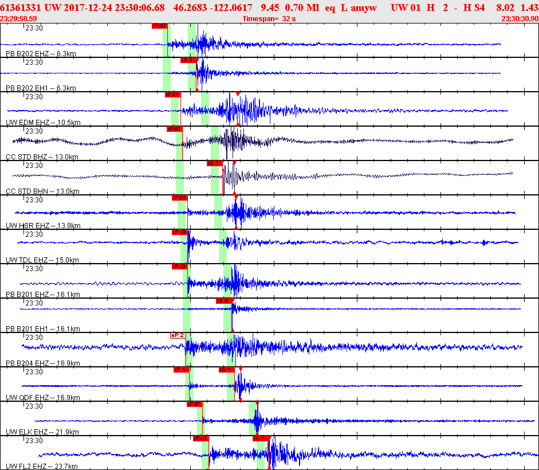
Task: Click the event ID 61361331 in the title line
Action: pos(21,7)
